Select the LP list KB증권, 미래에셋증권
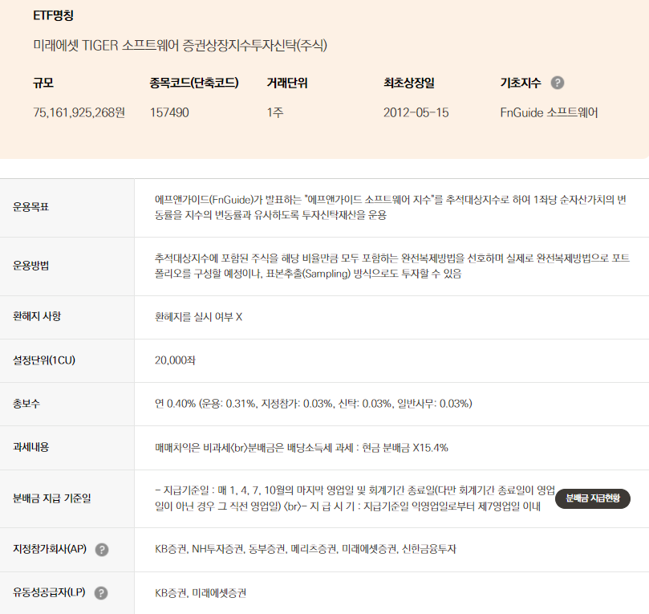This screenshot has width=649, height=614. click(201, 593)
